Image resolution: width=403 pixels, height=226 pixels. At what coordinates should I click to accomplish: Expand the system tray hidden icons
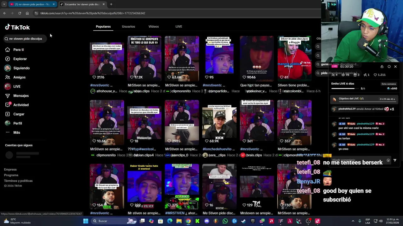[353, 221]
